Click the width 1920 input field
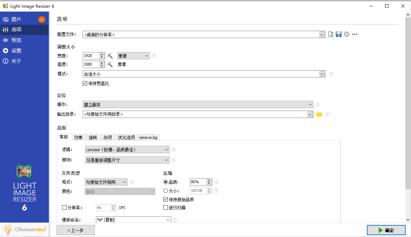The image size is (411, 237). pos(91,56)
